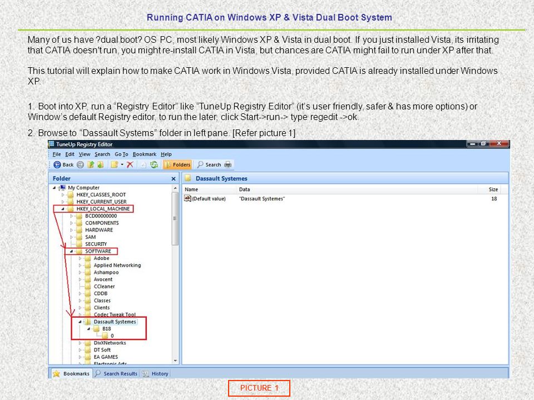Open the Help menu
Image resolution: width=534 pixels, height=400 pixels.
[166, 154]
